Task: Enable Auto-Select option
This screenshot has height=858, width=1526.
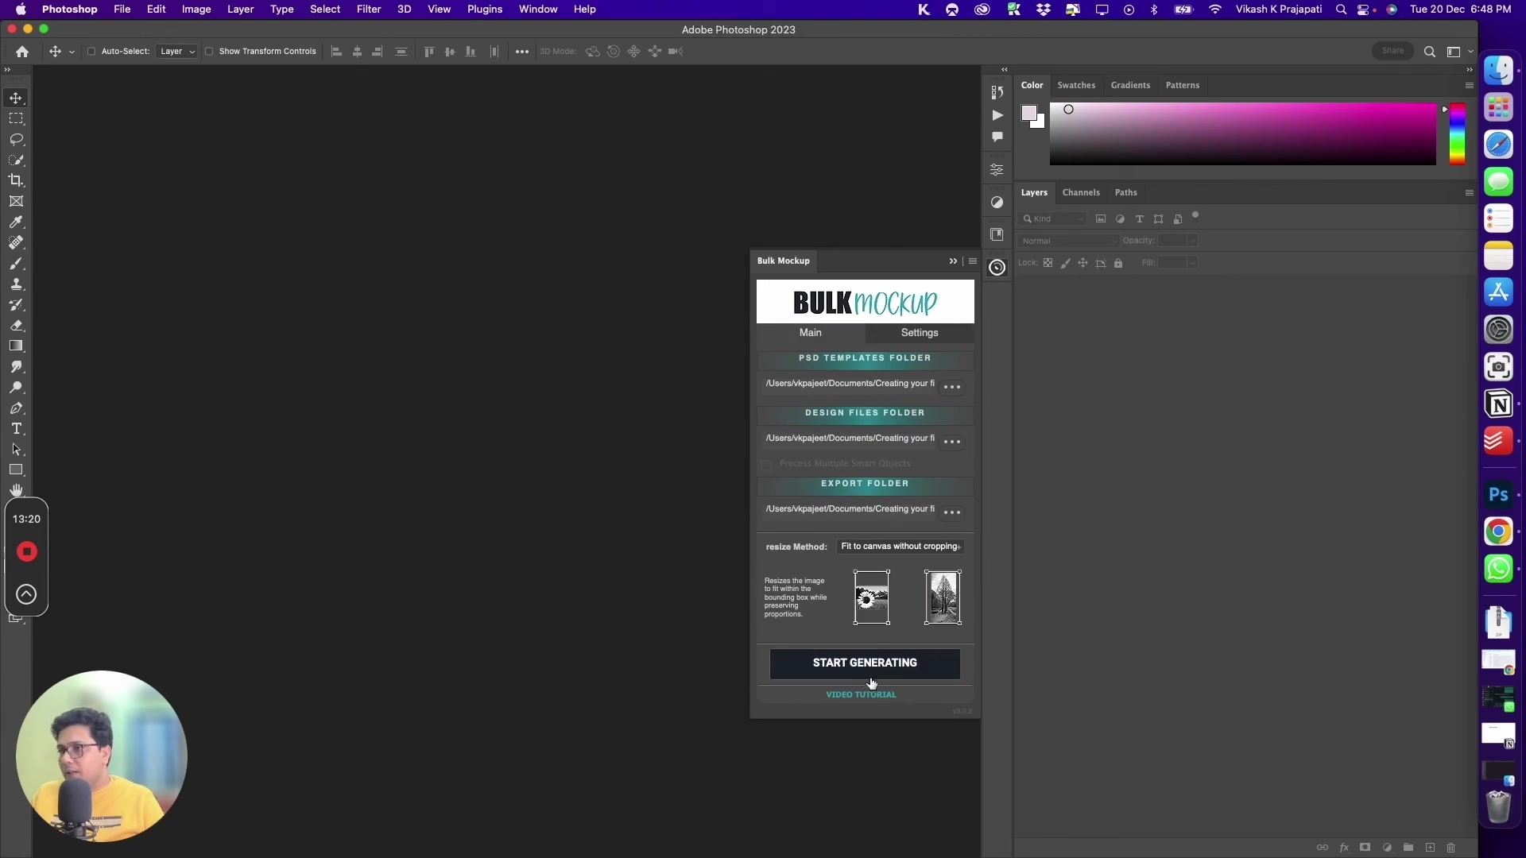Action: (92, 51)
